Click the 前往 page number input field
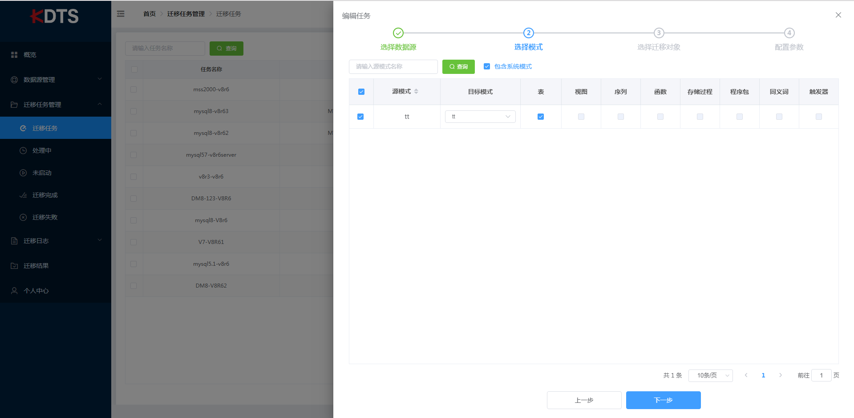 [x=822, y=375]
